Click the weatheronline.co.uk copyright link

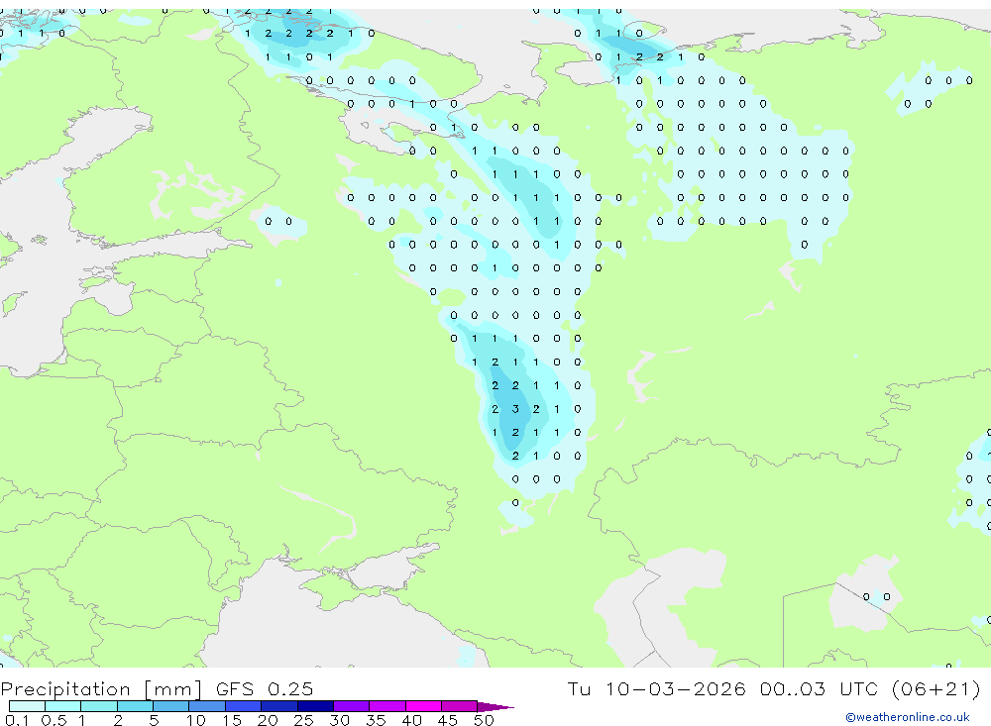pos(908,717)
